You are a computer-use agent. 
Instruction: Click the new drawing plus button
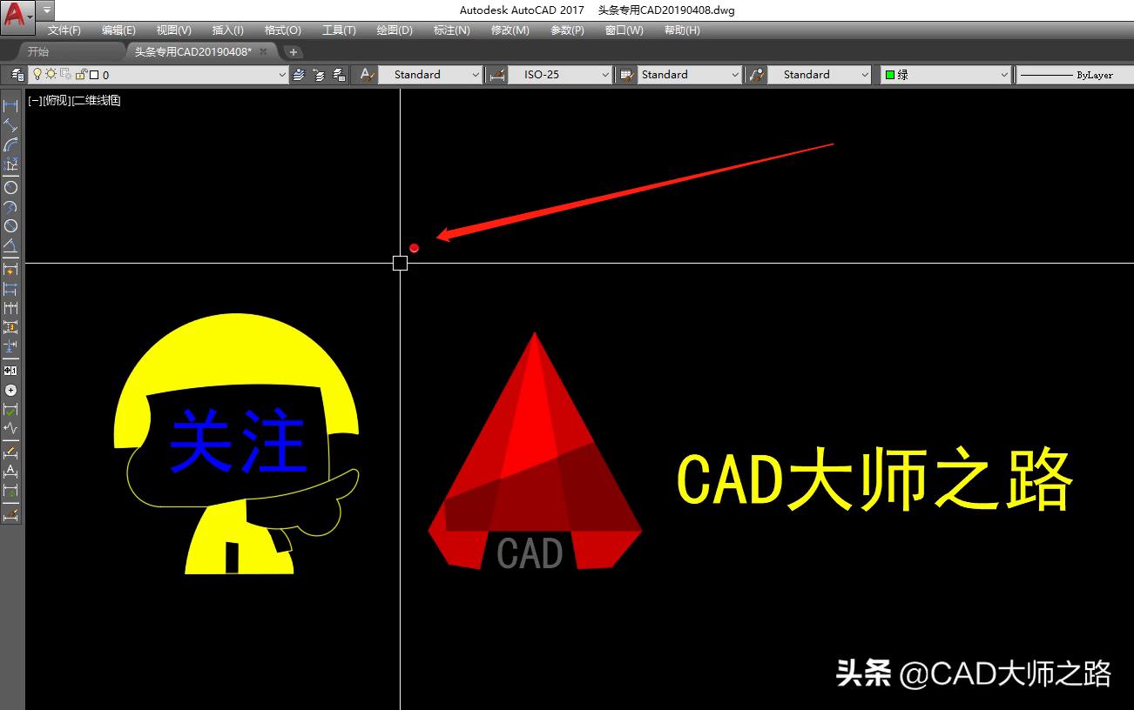coord(294,51)
